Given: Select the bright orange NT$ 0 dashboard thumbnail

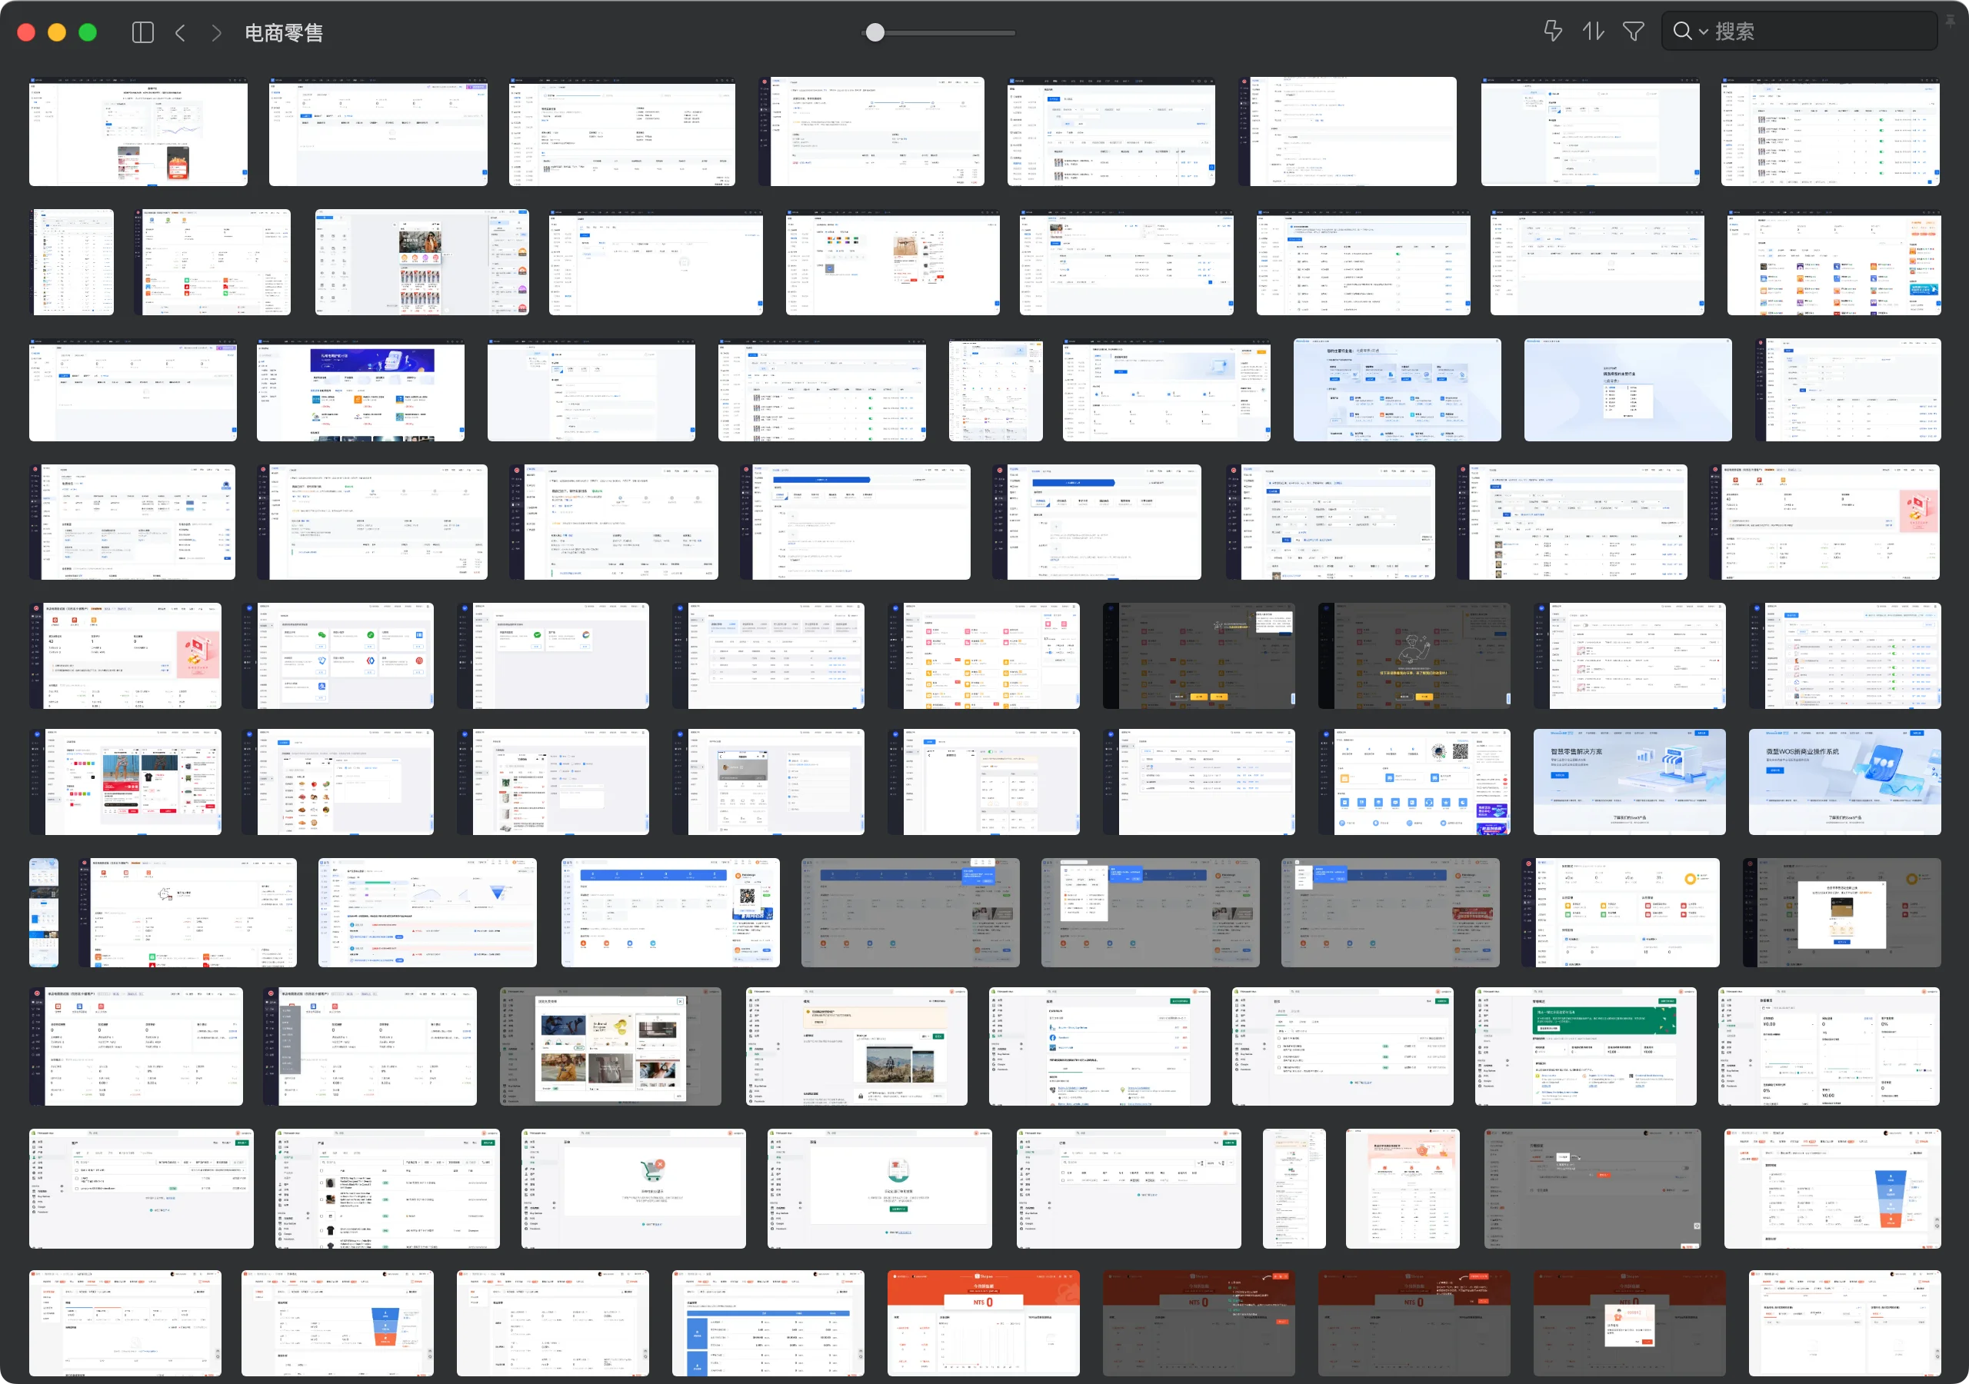Looking at the screenshot, I should tap(983, 1322).
